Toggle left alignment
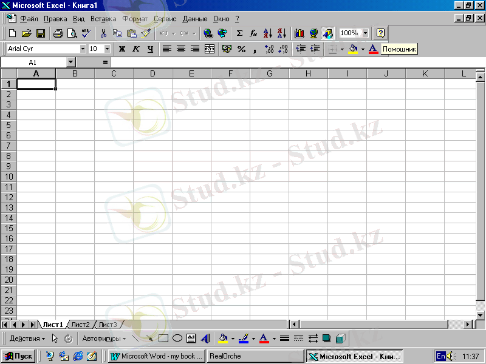Viewport: 486px width, 364px height. coord(167,49)
